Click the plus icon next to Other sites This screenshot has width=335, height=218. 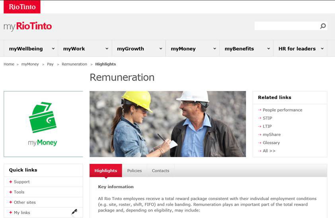(x=11, y=202)
